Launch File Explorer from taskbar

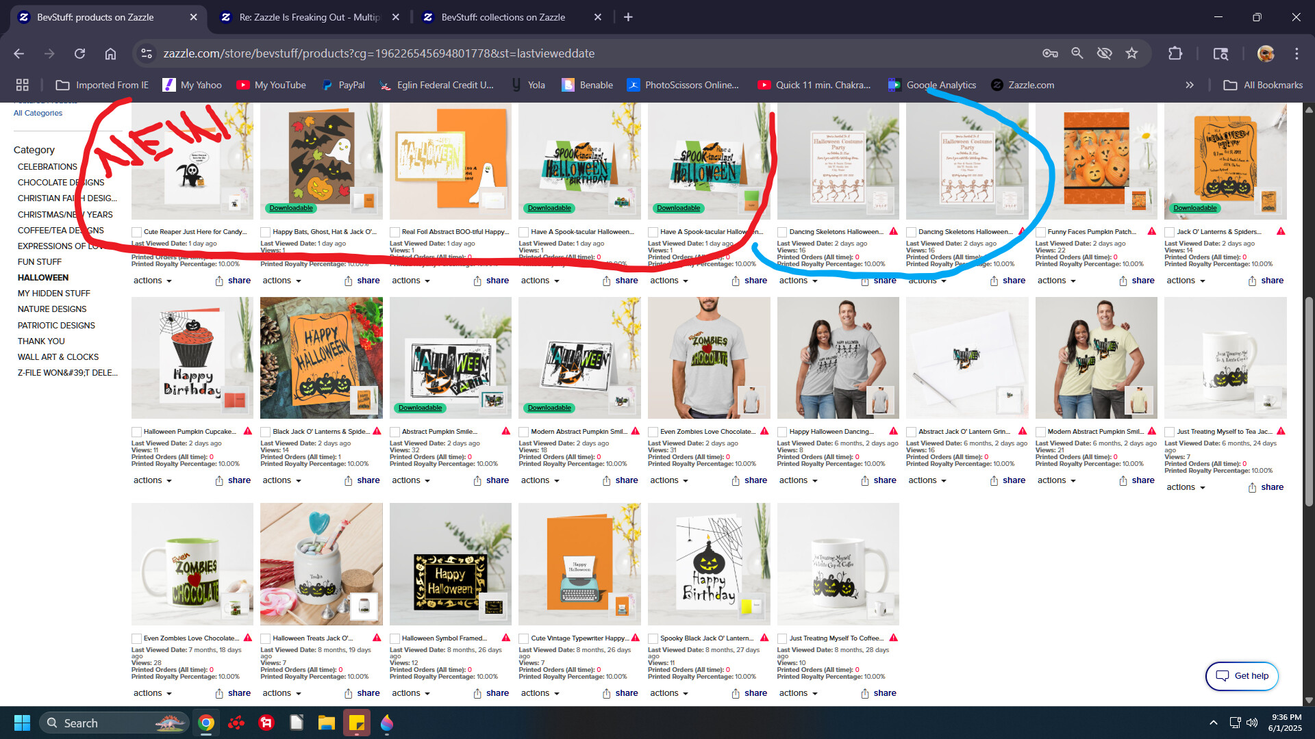tap(326, 723)
